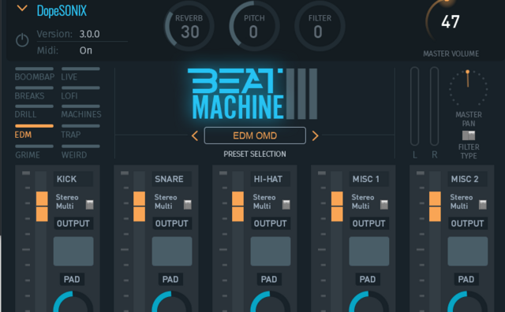Select the LIVE category
505x312 pixels.
[x=80, y=74]
